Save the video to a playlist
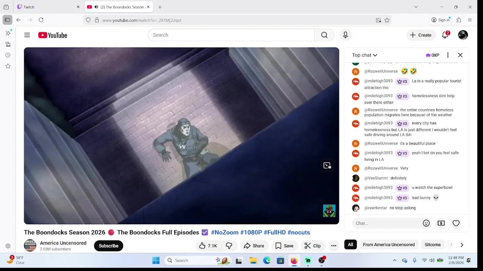Viewport: 483px width, 271px height. pyautogui.click(x=284, y=246)
